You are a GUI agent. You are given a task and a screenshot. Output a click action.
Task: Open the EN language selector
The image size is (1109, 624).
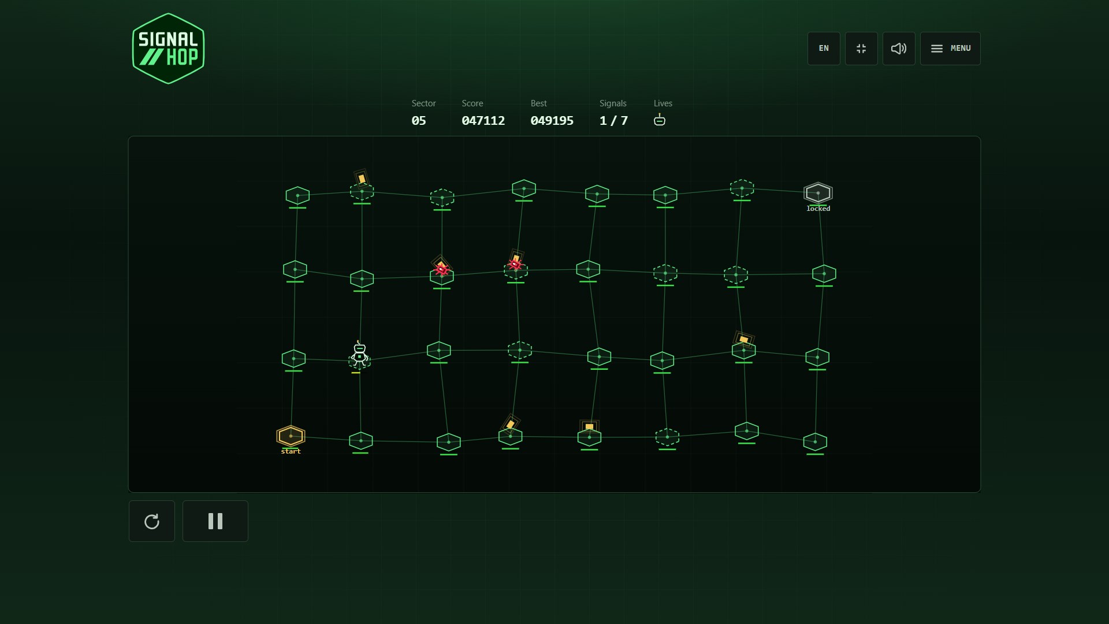point(824,49)
